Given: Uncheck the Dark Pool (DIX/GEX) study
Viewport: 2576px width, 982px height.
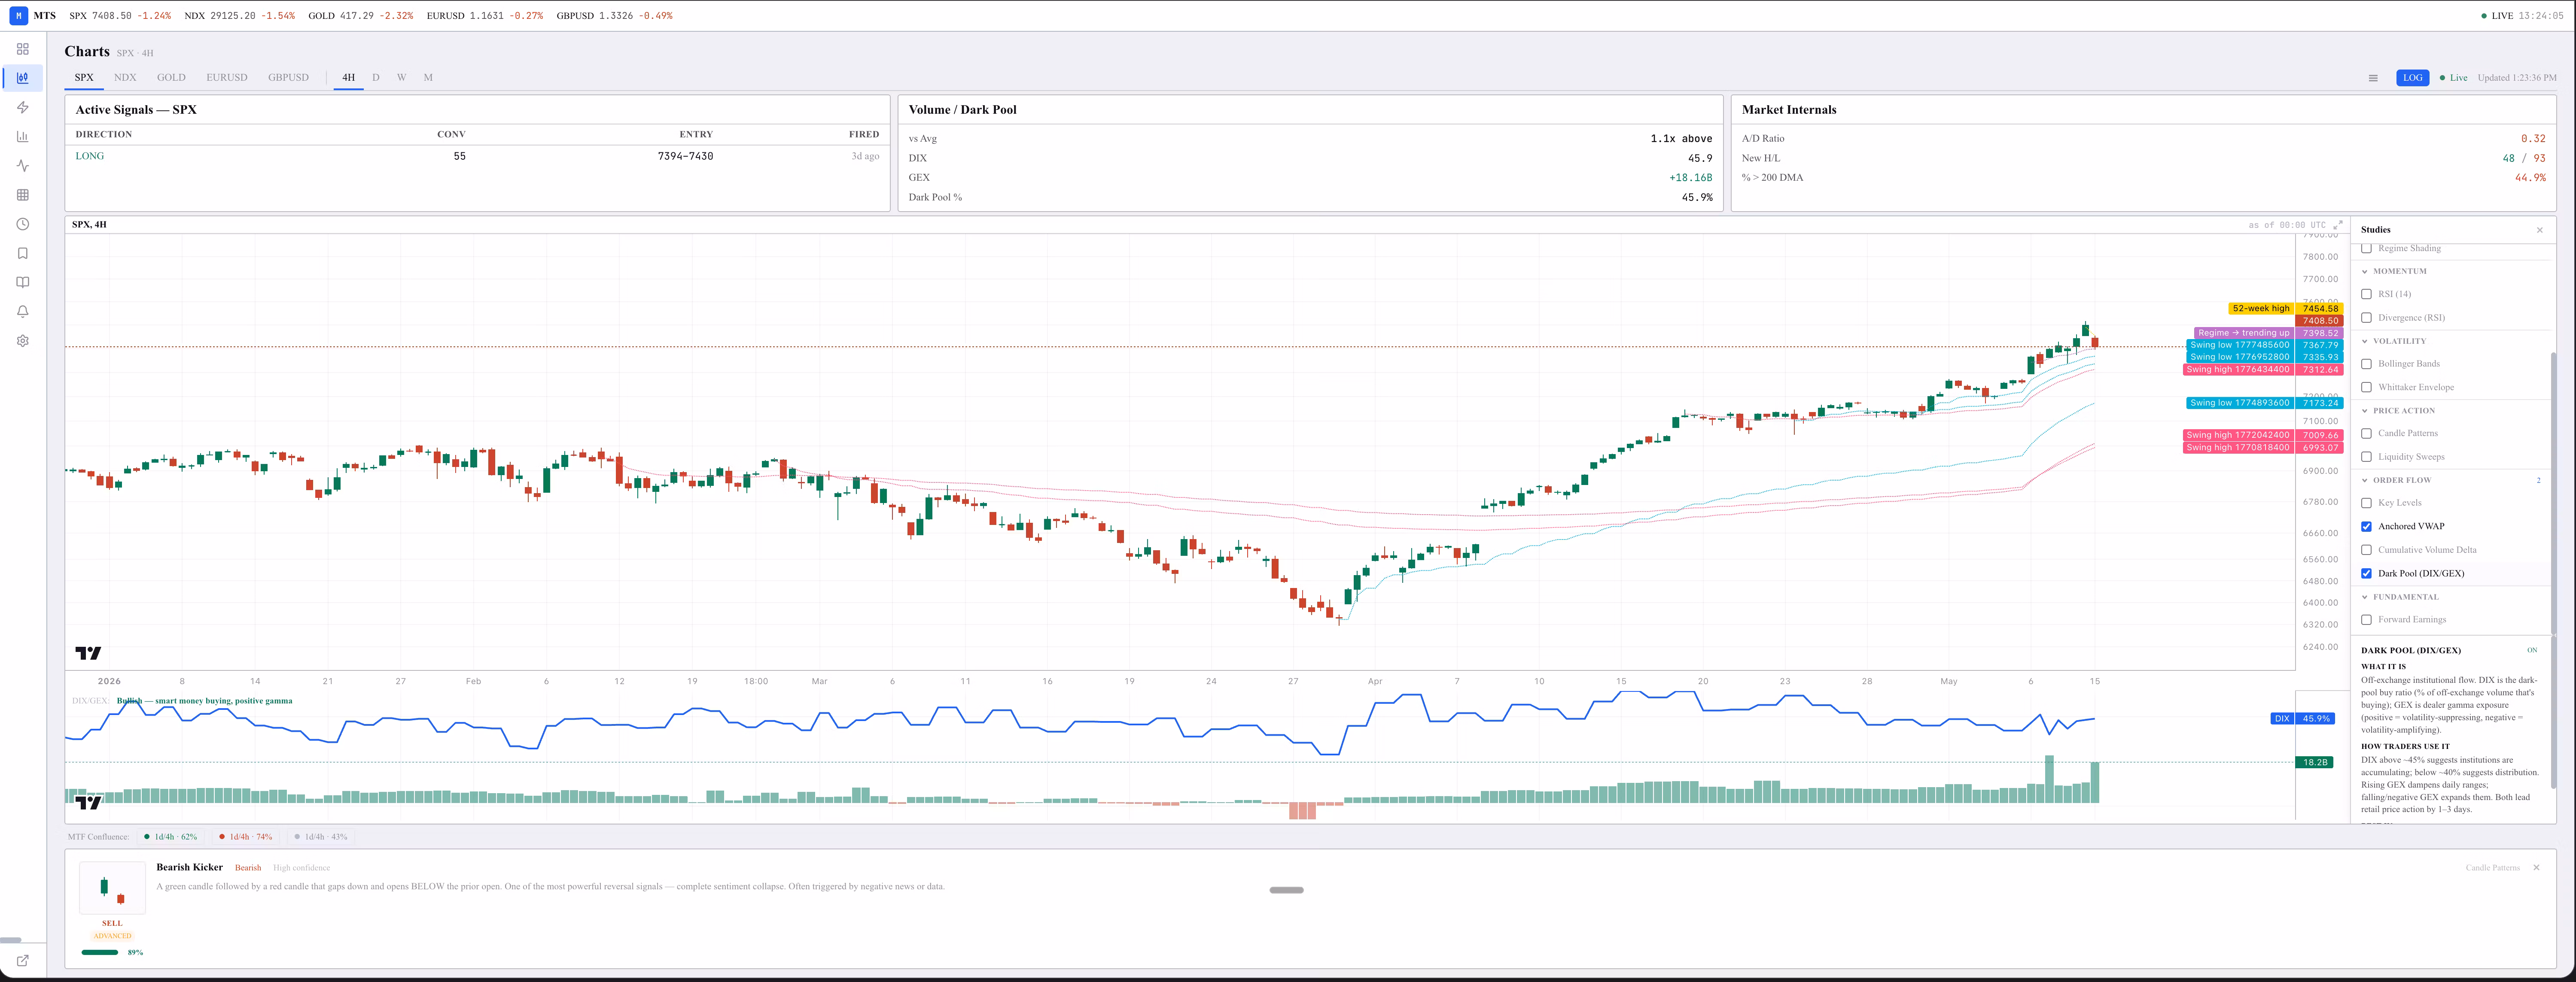Looking at the screenshot, I should point(2366,573).
